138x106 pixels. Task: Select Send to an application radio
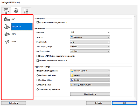[38, 75]
